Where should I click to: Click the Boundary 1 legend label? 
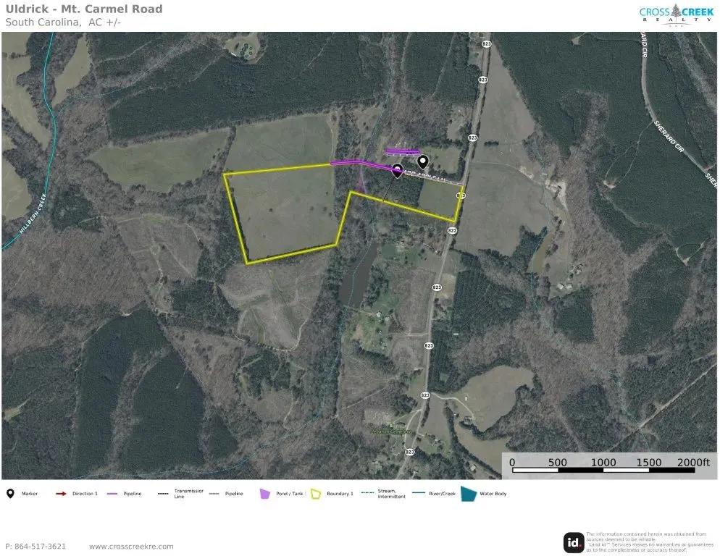point(340,494)
